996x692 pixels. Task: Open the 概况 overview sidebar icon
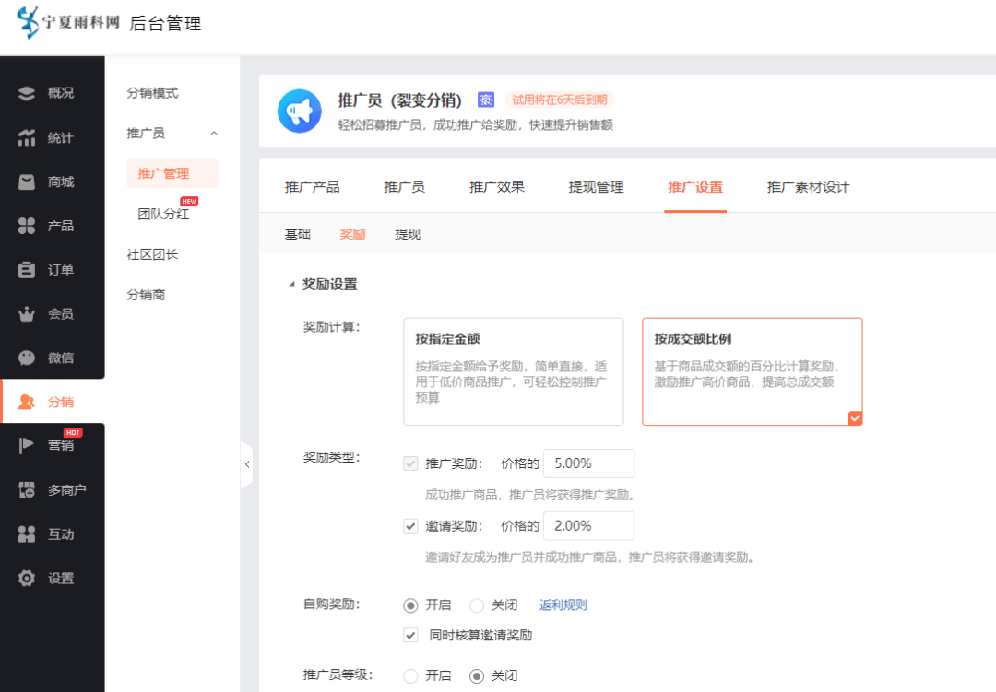pyautogui.click(x=27, y=93)
